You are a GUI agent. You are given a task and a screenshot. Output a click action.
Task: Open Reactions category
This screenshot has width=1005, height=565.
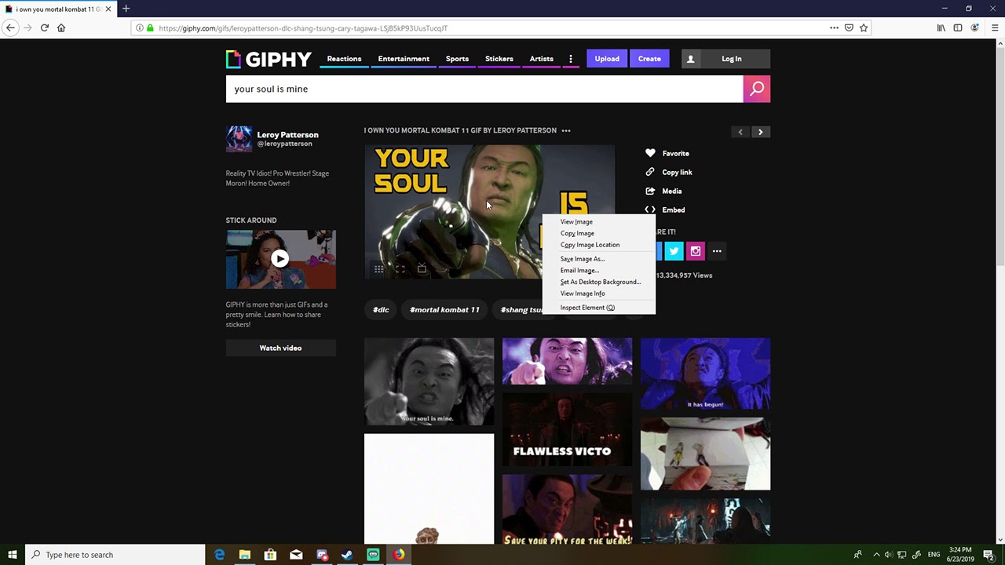[x=344, y=59]
